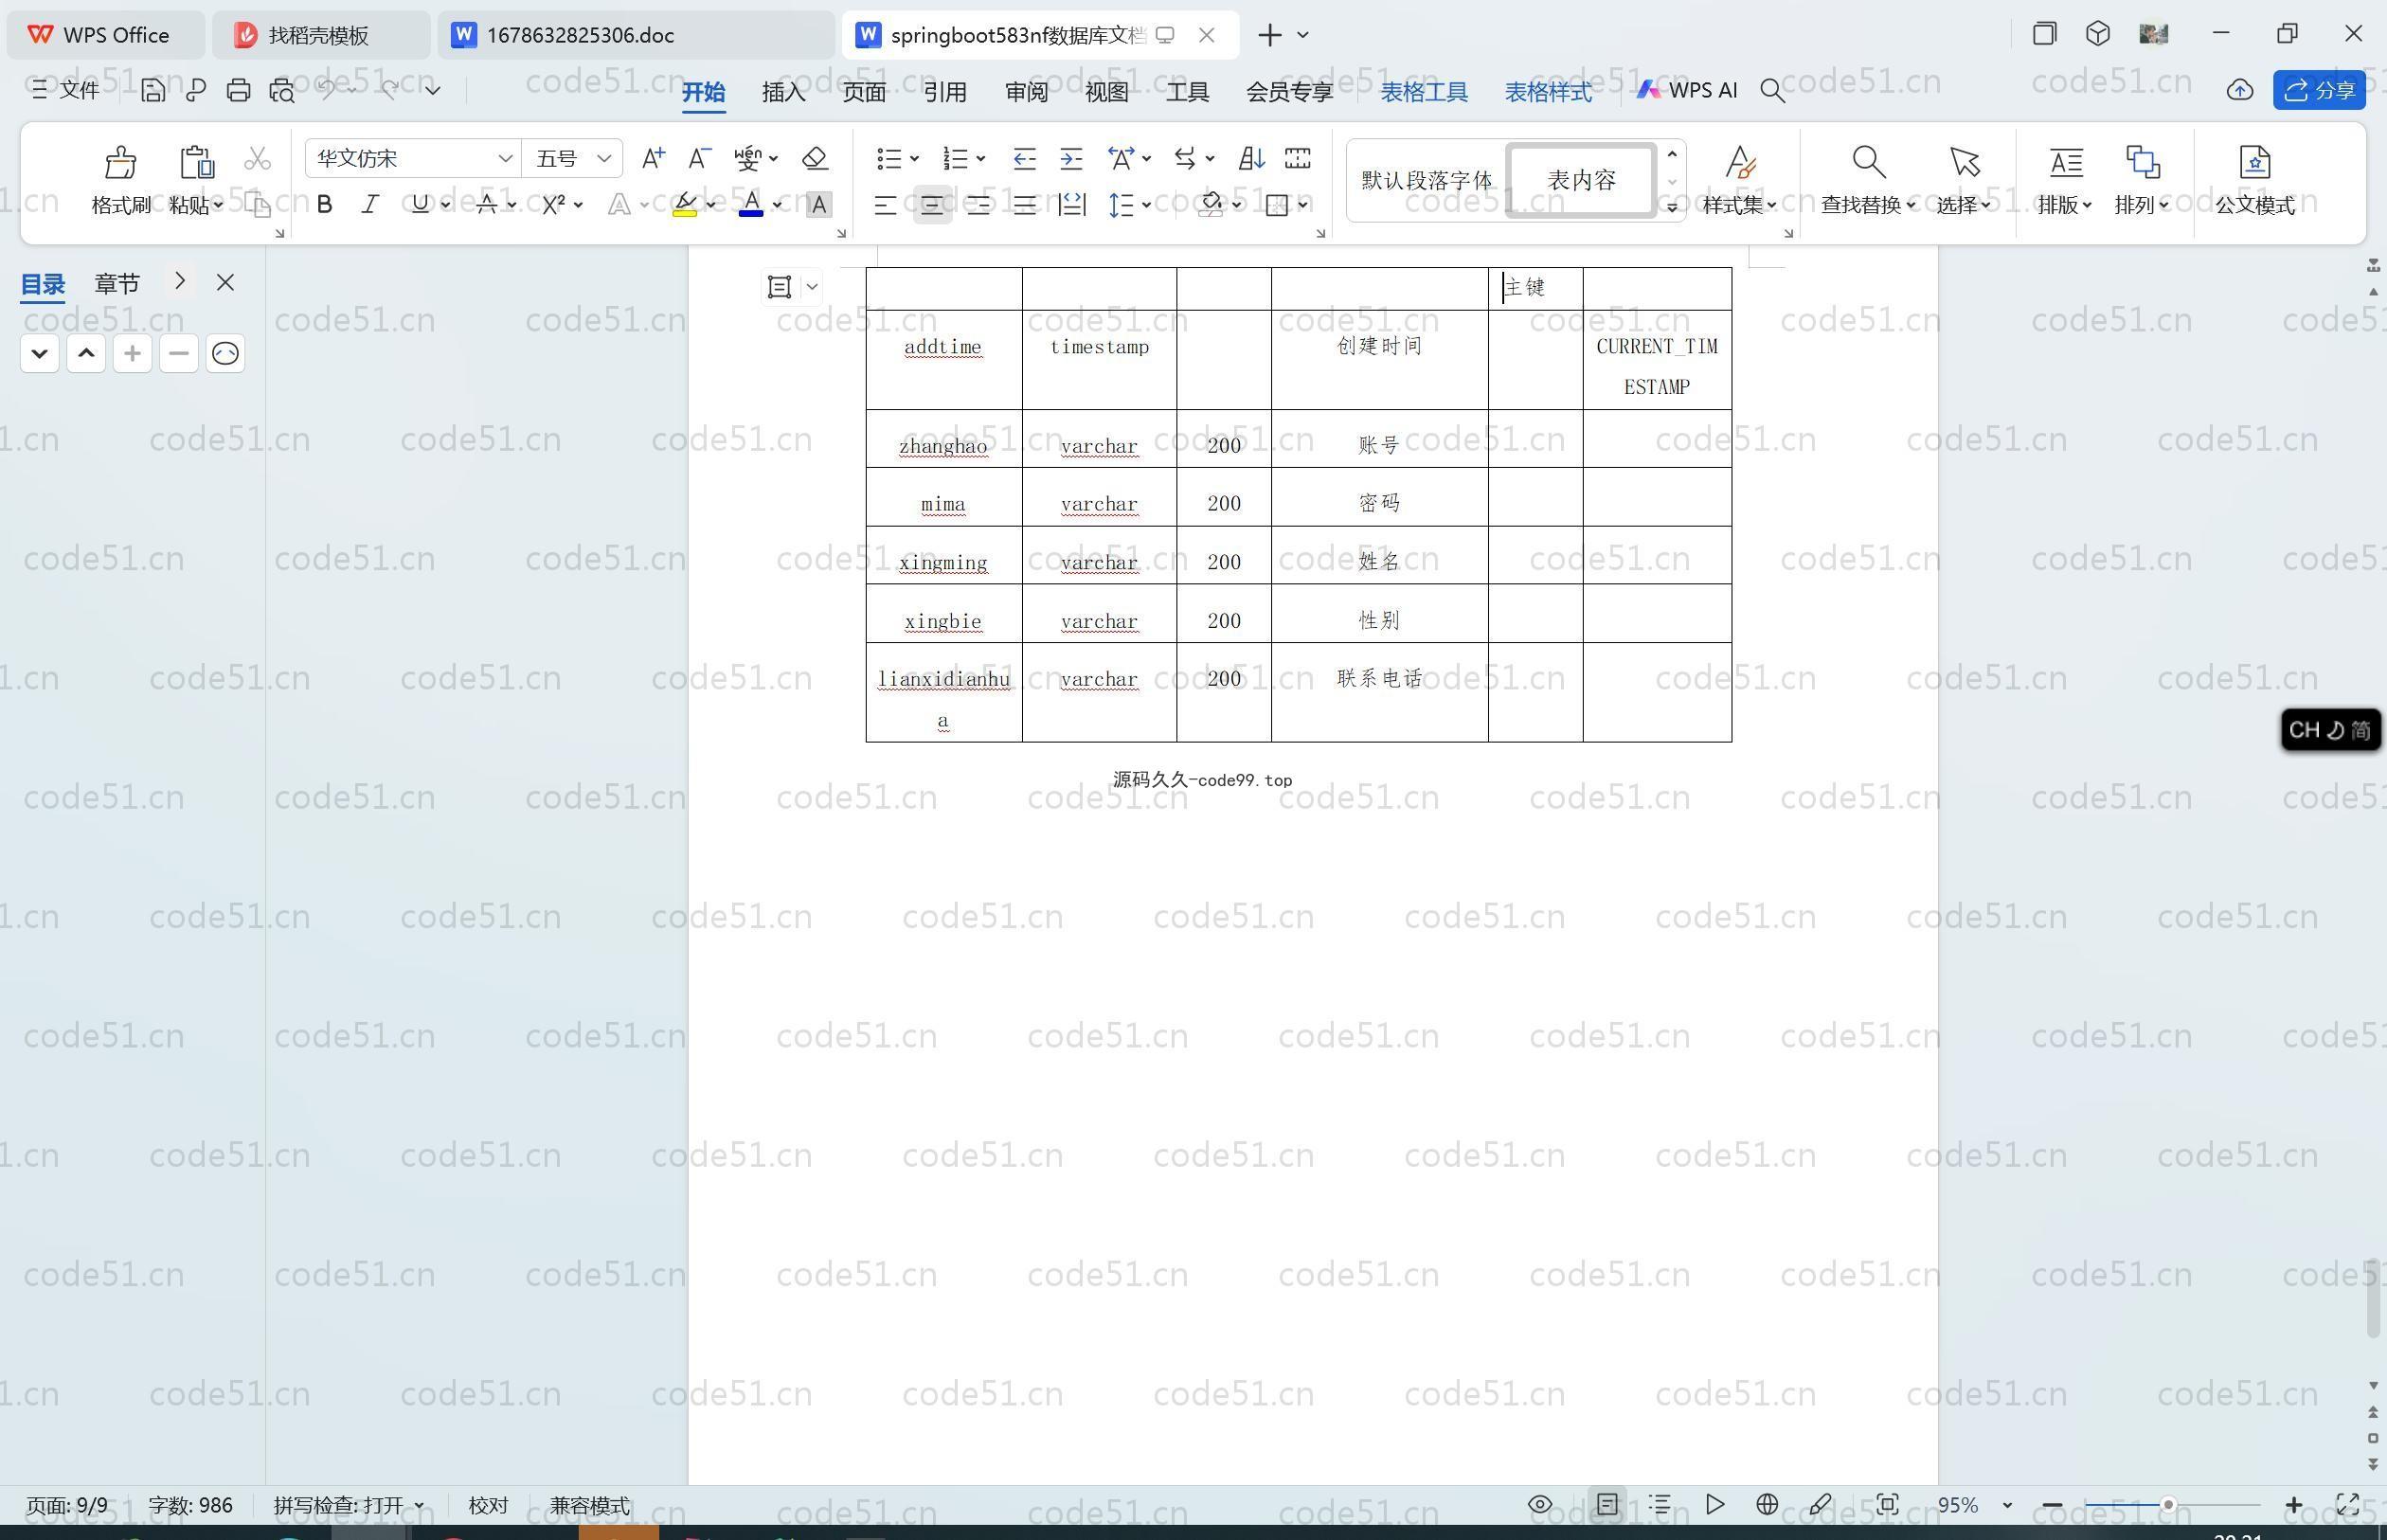The width and height of the screenshot is (2387, 1540).
Task: Expand the numbered list dropdown arrow
Action: tap(981, 158)
